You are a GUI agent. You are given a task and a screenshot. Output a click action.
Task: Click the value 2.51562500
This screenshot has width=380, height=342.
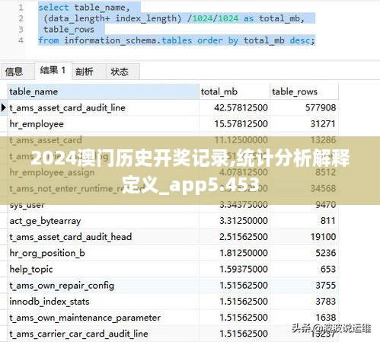click(x=244, y=237)
